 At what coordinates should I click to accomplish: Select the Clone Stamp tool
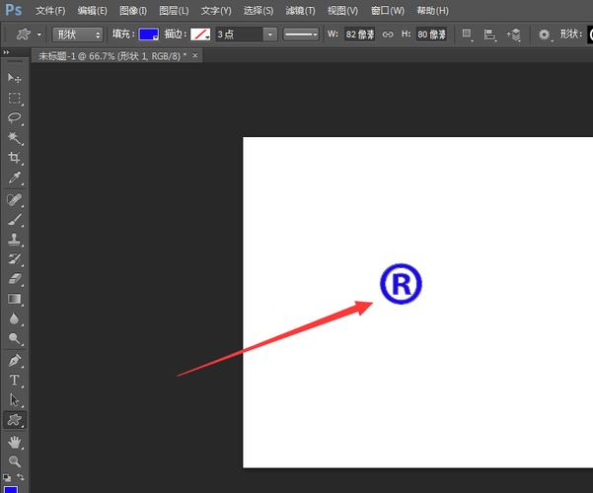[15, 239]
